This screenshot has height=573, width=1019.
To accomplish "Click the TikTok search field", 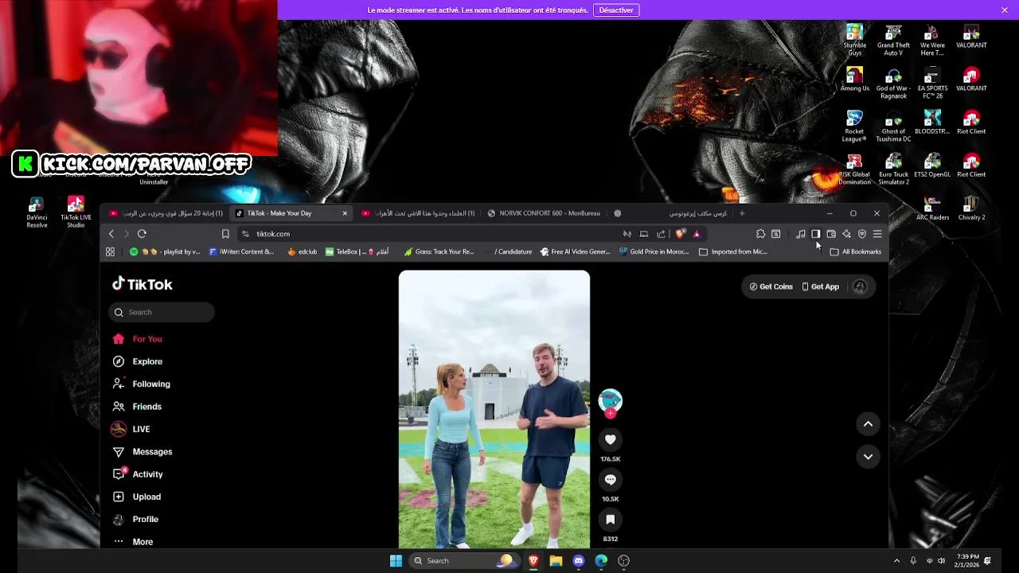I will point(162,312).
